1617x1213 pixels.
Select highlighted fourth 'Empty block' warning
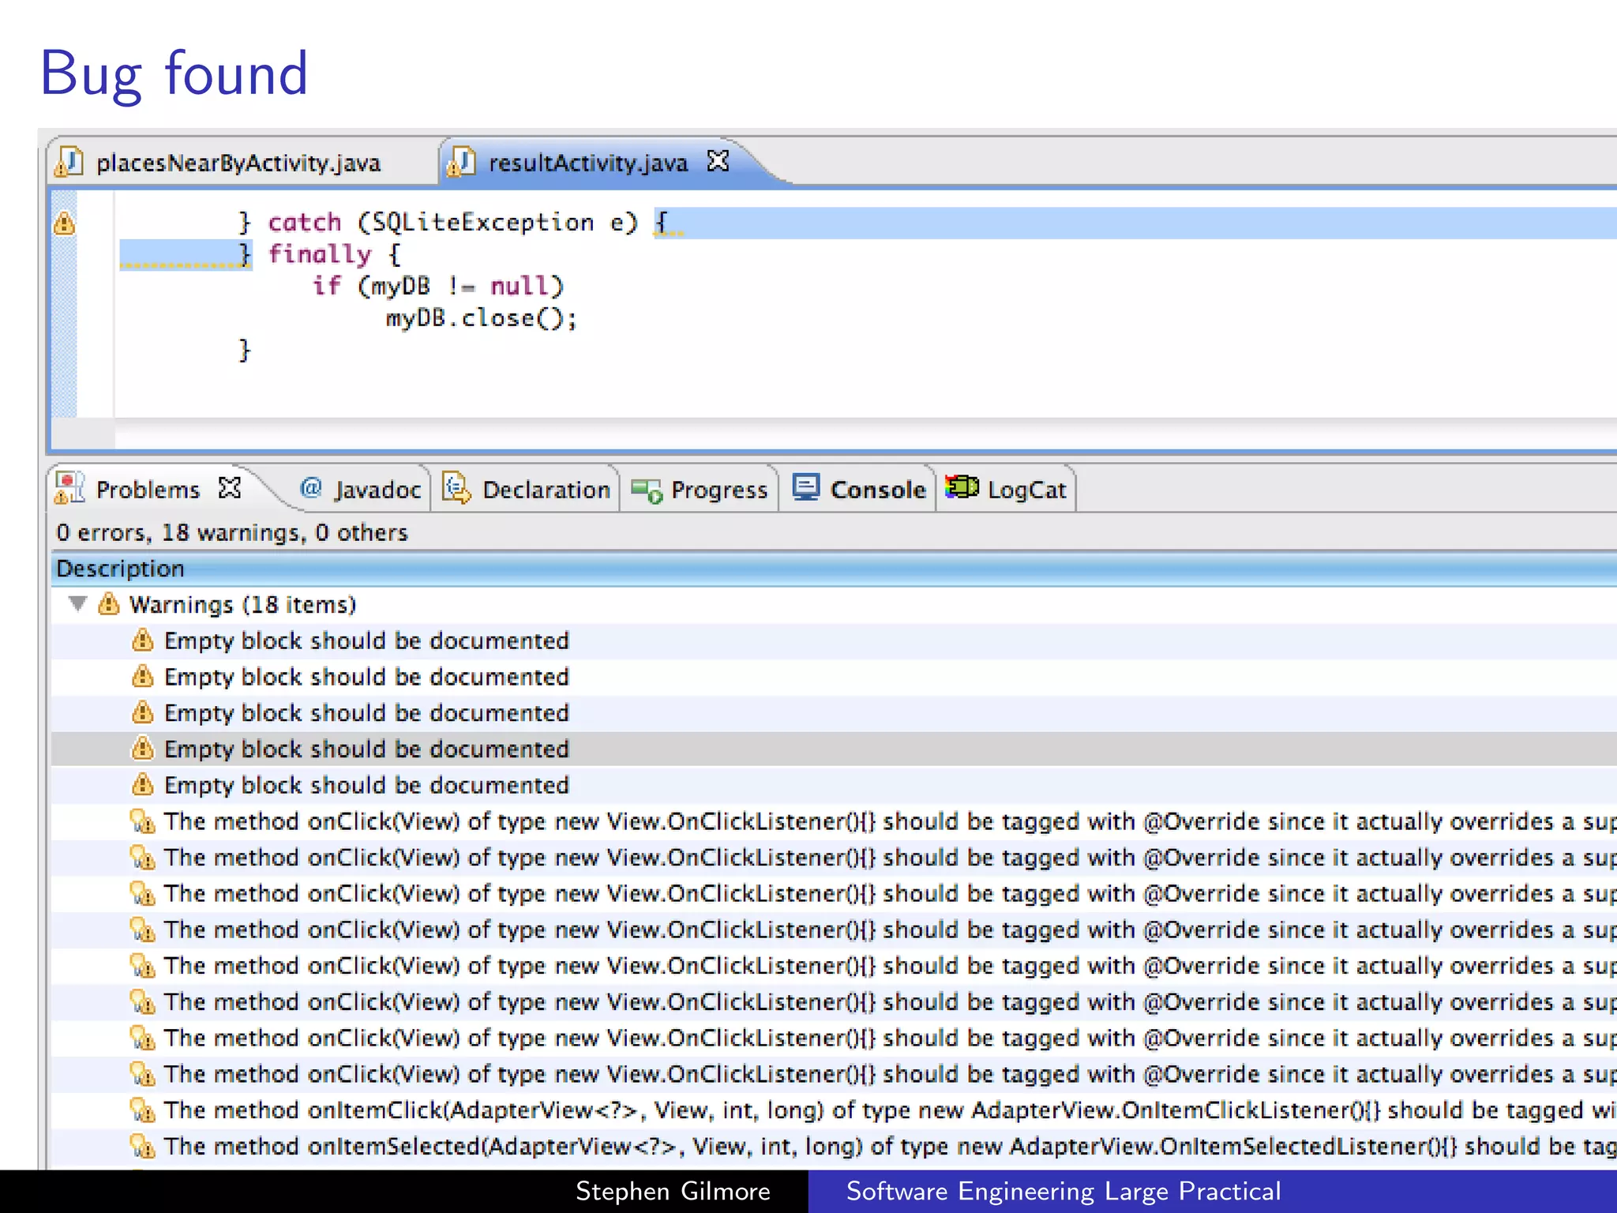point(834,749)
